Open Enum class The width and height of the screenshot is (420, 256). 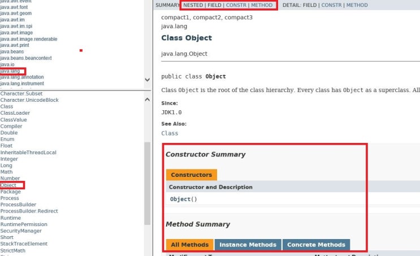point(7,139)
